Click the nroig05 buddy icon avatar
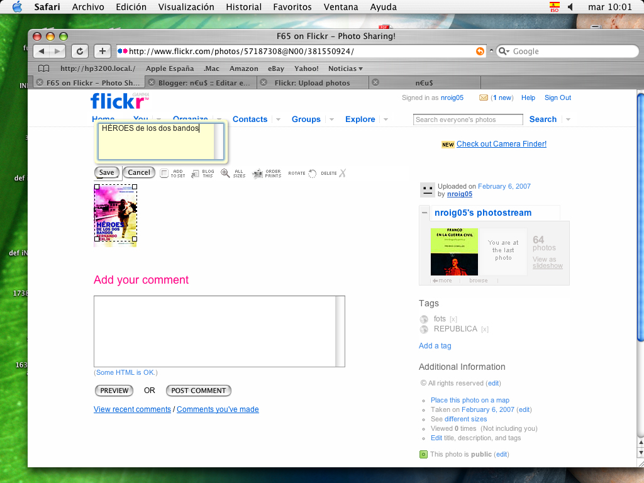This screenshot has height=483, width=644. coord(428,190)
